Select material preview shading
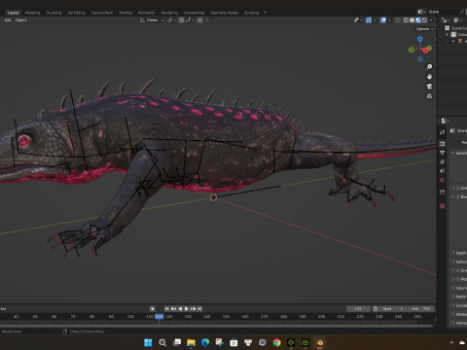This screenshot has height=350, width=467. 418,20
